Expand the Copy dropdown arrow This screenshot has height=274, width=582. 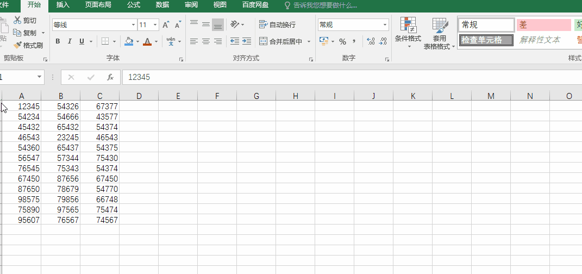[x=43, y=33]
